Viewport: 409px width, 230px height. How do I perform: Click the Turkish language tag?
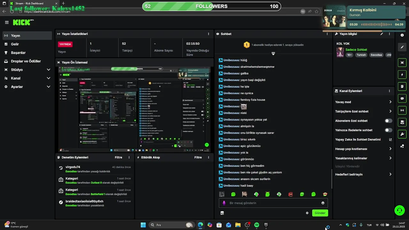361,55
